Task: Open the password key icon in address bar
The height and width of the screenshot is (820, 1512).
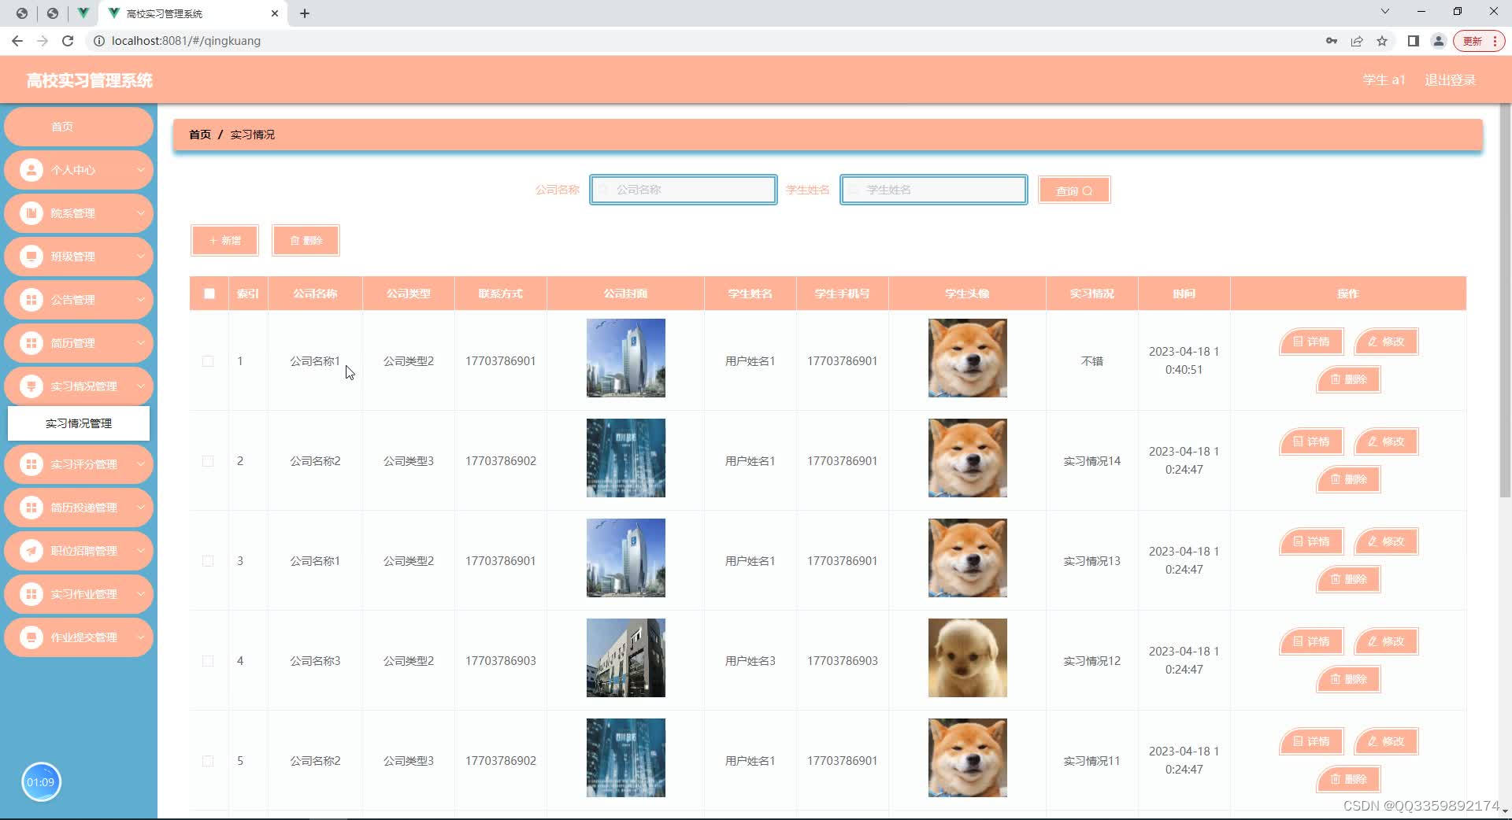Action: point(1332,41)
